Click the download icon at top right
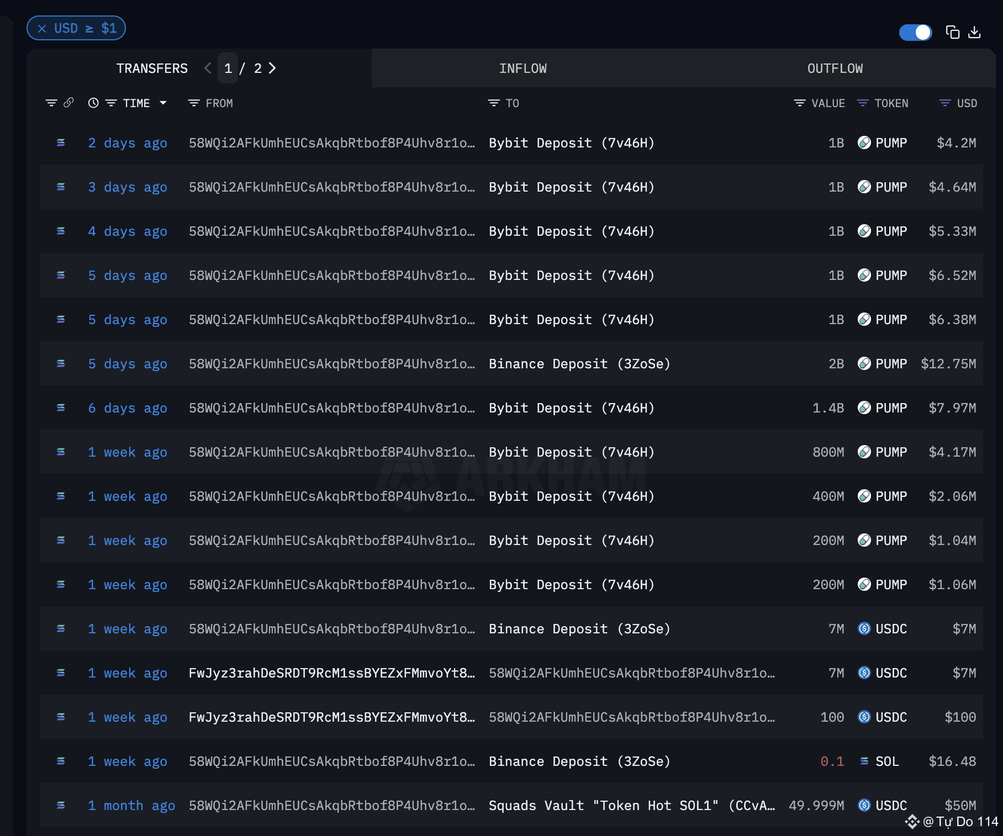 [975, 33]
